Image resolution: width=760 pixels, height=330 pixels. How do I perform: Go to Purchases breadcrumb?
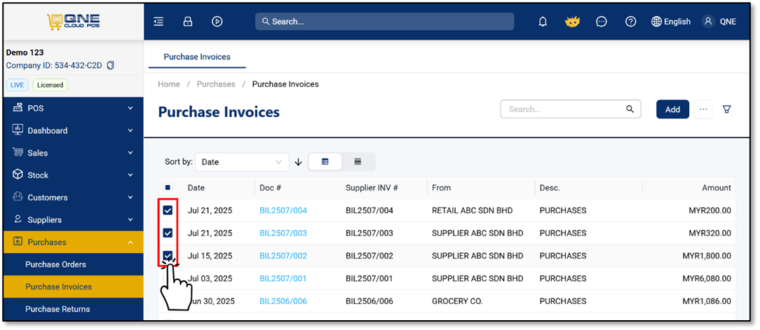pos(216,84)
